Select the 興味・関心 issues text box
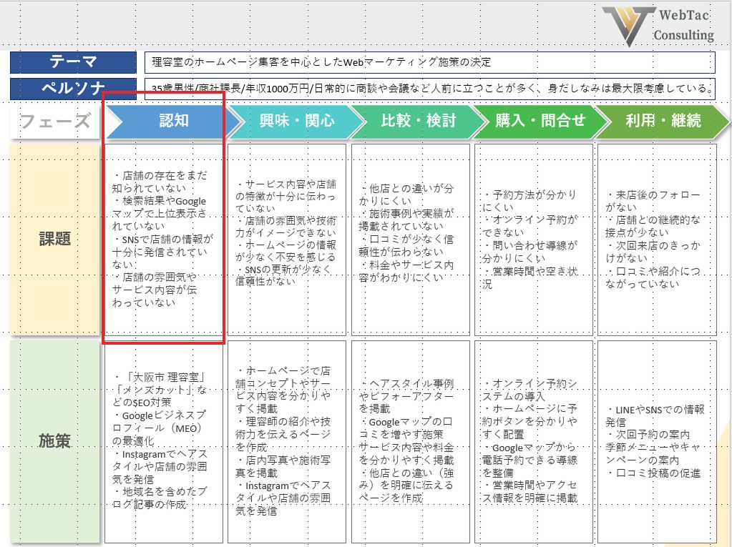 pos(287,239)
